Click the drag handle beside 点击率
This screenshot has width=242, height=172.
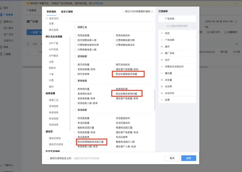(162, 87)
